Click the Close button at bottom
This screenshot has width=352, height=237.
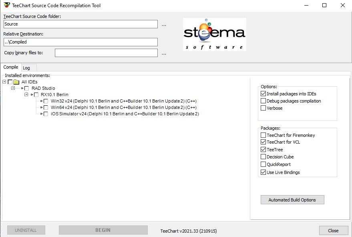click(333, 231)
